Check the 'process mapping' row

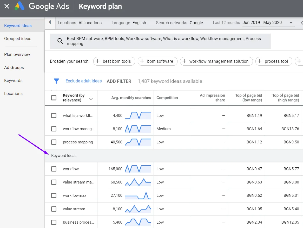54,142
